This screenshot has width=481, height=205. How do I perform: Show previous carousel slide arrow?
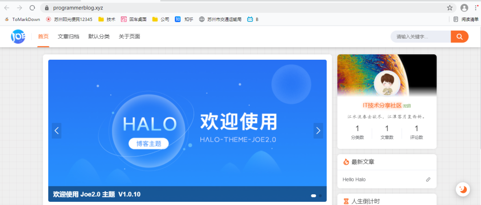point(57,131)
